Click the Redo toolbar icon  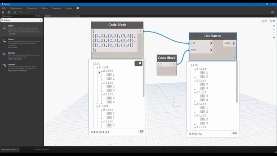pyautogui.click(x=26, y=12)
